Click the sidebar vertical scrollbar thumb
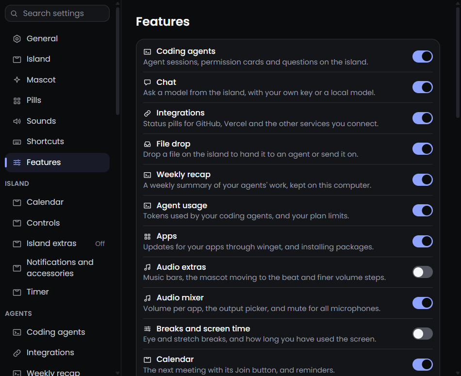The image size is (461, 376). (117, 61)
